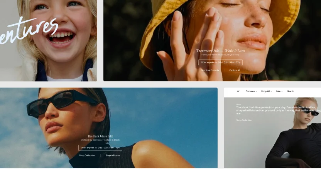Open the Sale dropdown menu
The height and width of the screenshot is (169, 321).
tap(279, 91)
